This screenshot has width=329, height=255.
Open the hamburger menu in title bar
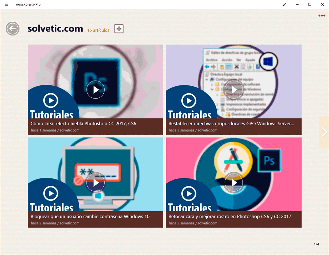pos(7,4)
